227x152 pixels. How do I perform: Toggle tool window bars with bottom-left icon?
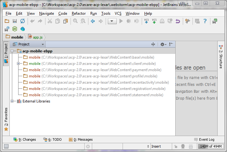(x=6, y=146)
